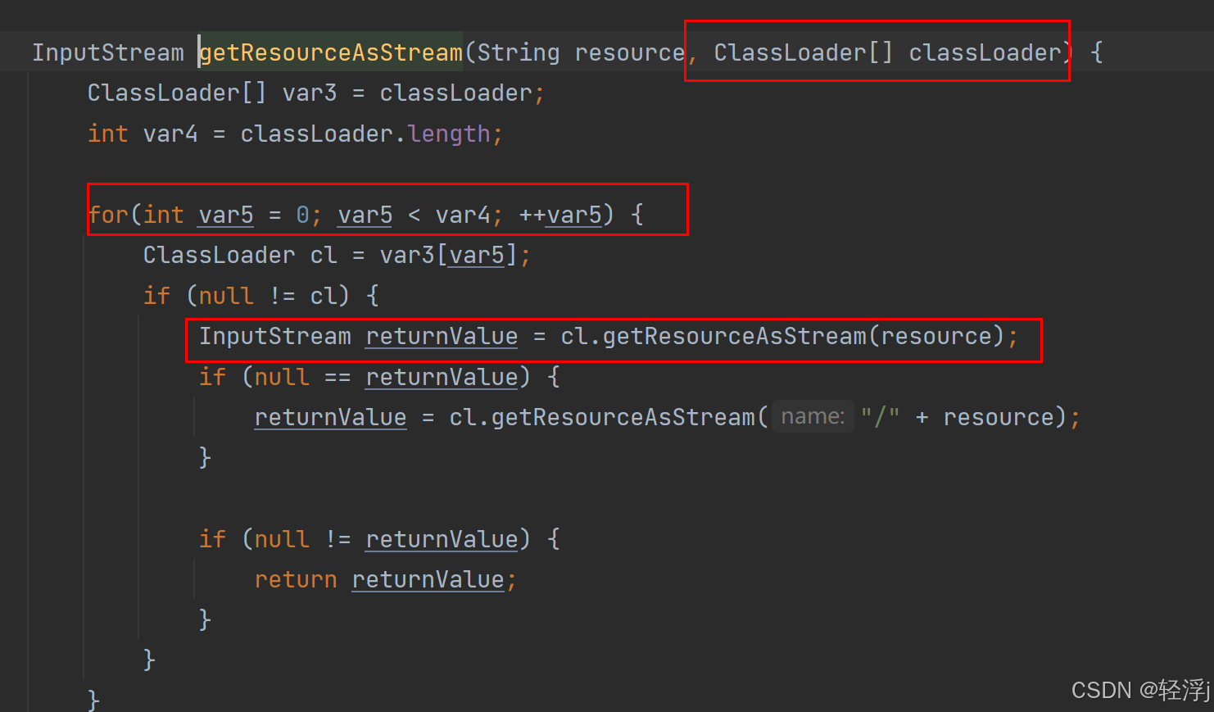Screen dimensions: 1214x712
Task: Click the purple length field
Action: click(x=449, y=134)
